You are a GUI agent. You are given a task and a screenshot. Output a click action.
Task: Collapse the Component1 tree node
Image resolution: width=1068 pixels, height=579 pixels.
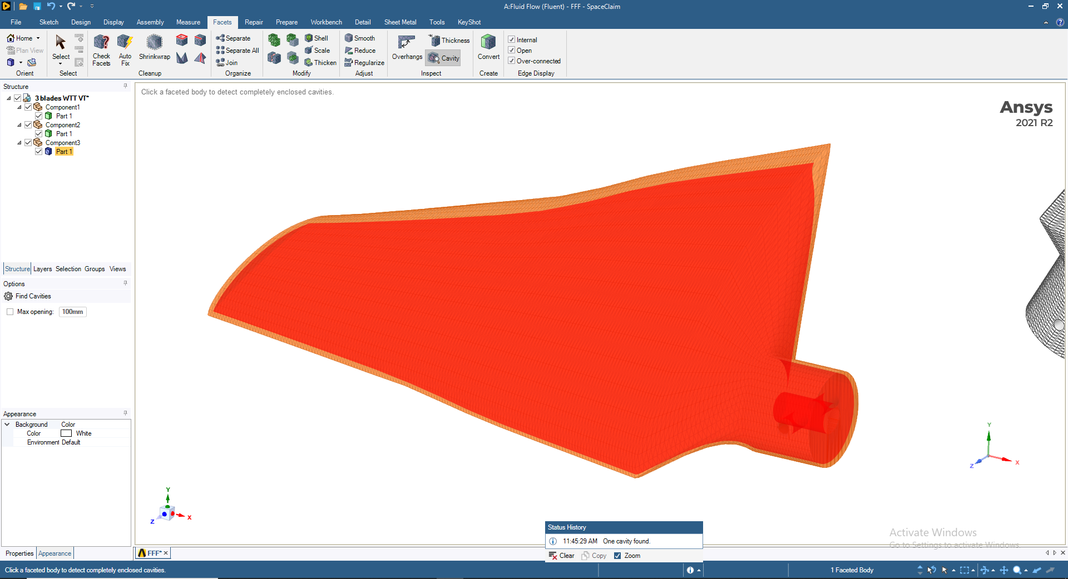(19, 107)
